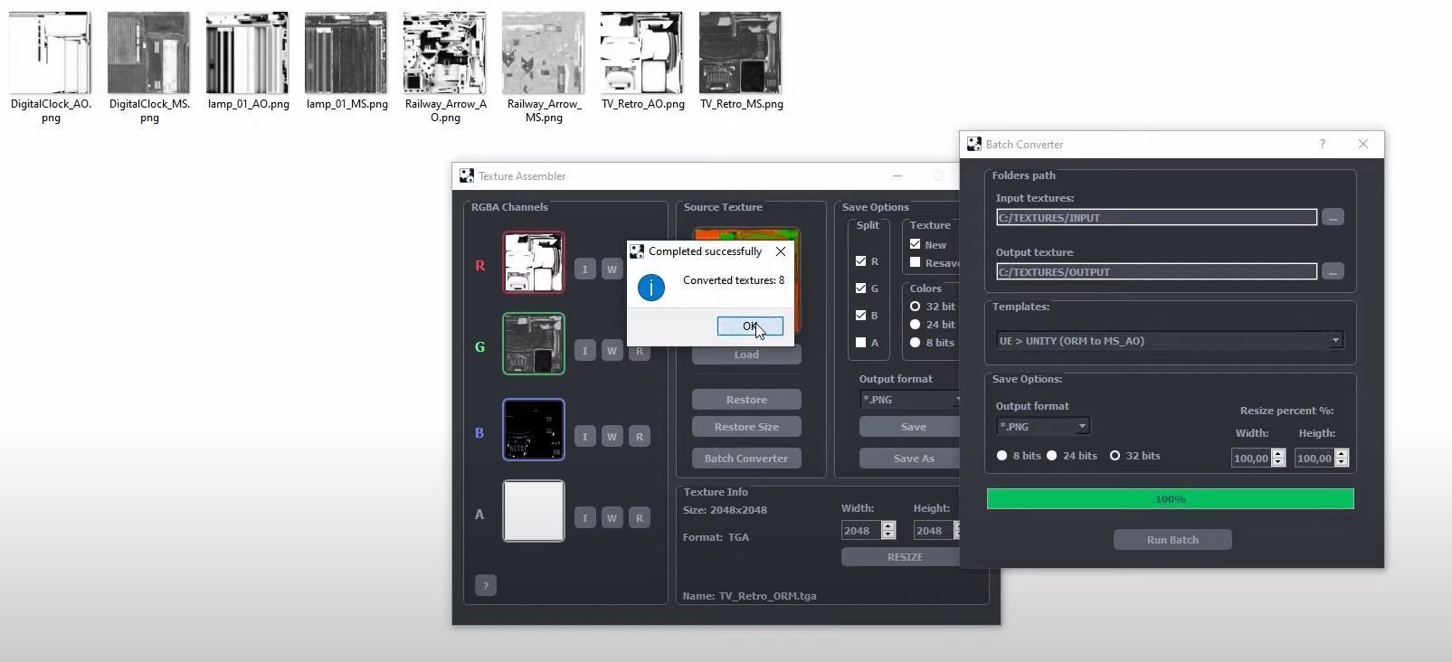Select the blue channel texture preview
1452x662 pixels.
click(534, 430)
